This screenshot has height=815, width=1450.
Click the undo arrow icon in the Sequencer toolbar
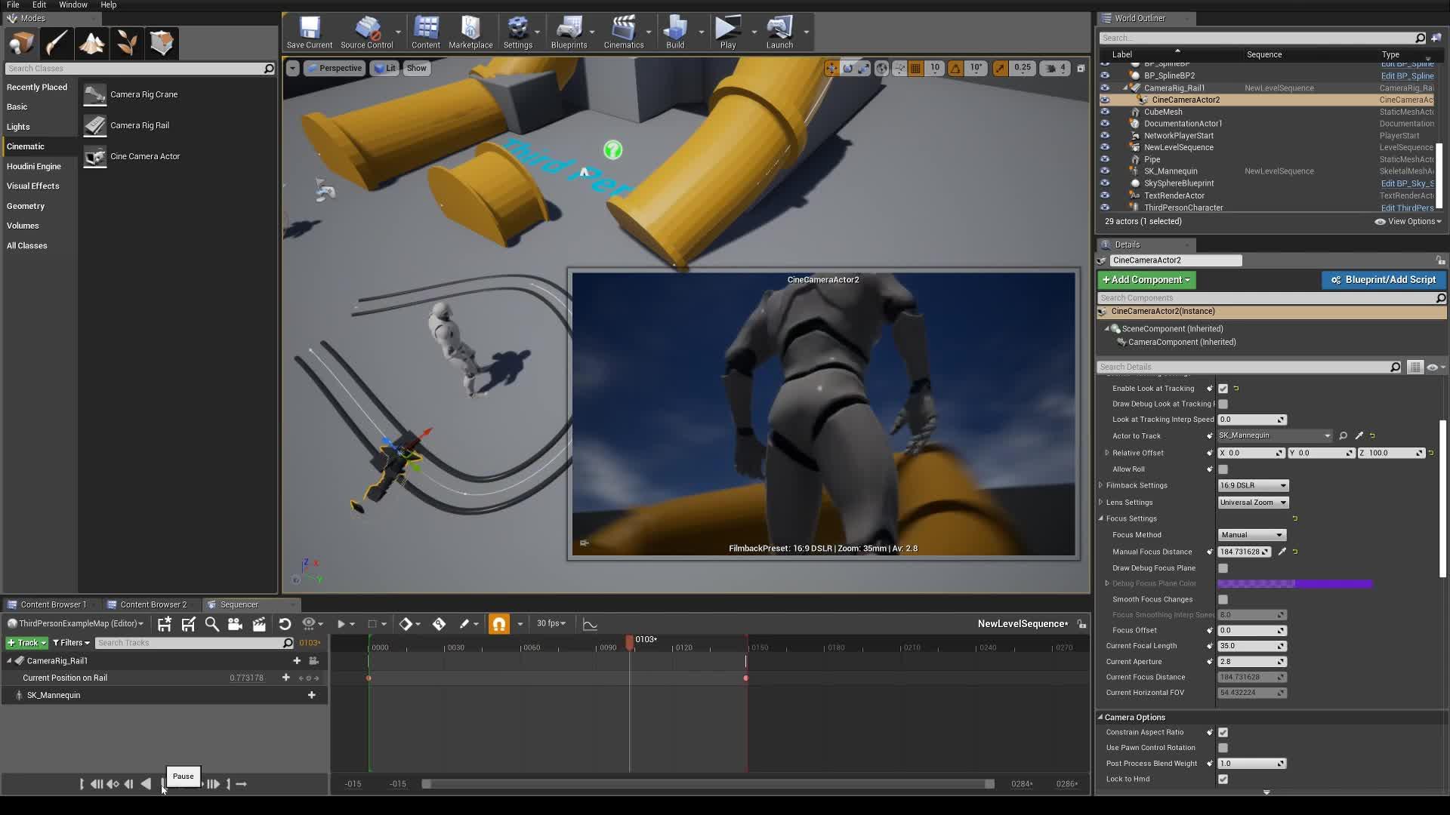point(285,623)
